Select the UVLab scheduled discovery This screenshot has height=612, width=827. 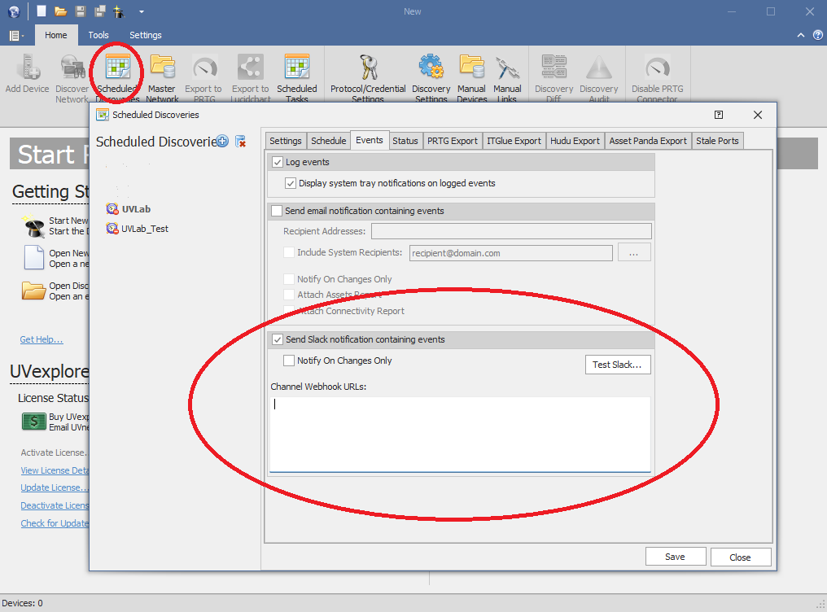coord(129,209)
